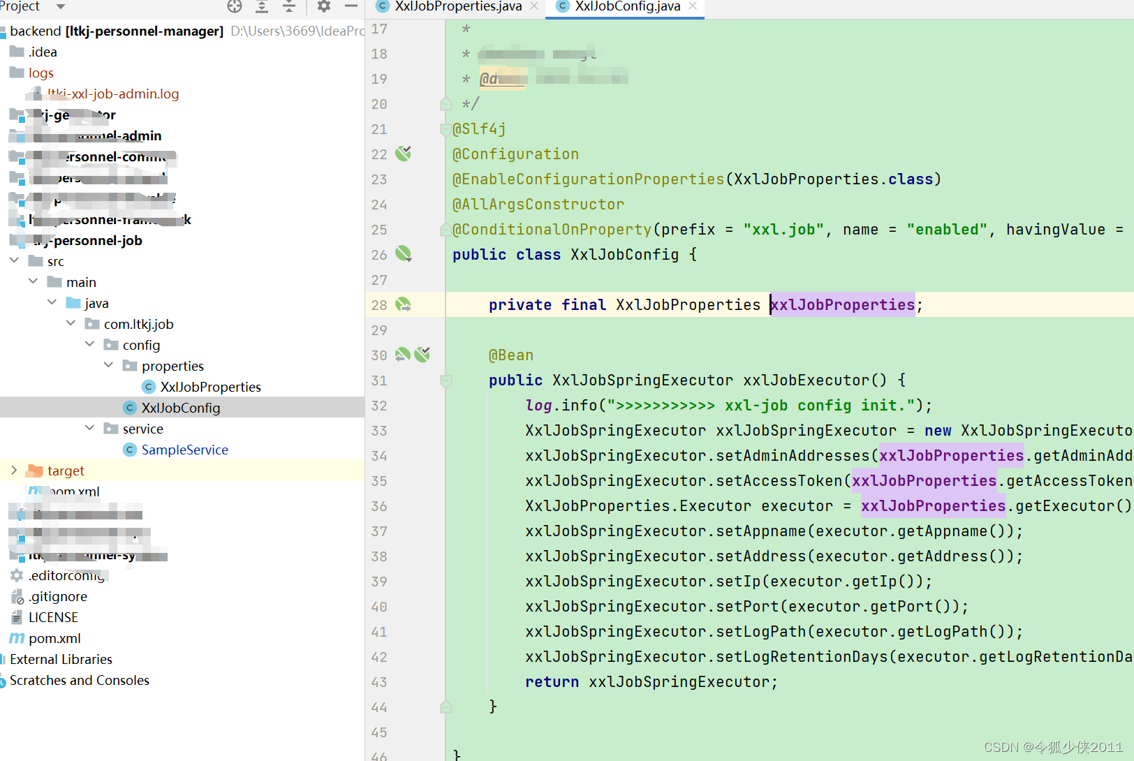Open the root pom.xml file
1134x761 pixels.
tap(54, 638)
